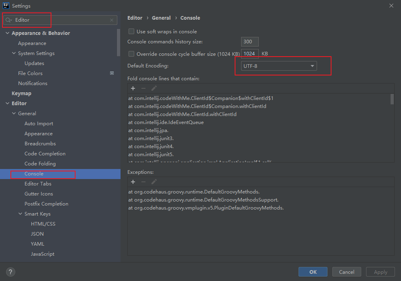This screenshot has height=281, width=401.
Task: Click the settings search field
Action: [60, 20]
